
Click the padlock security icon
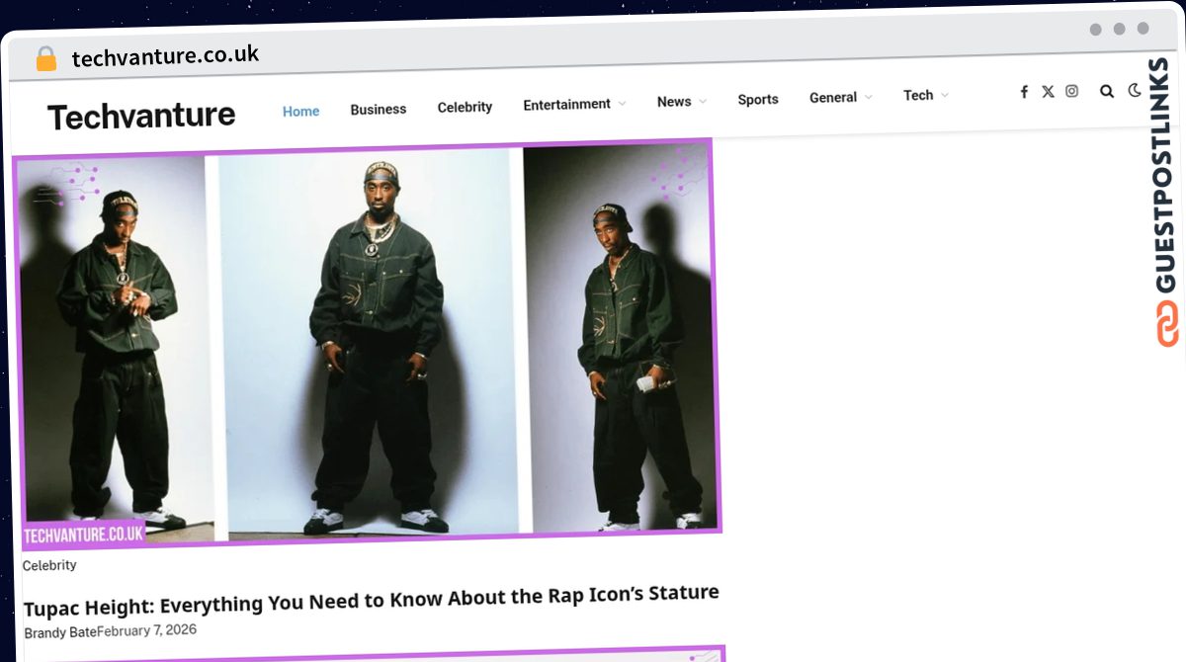46,59
